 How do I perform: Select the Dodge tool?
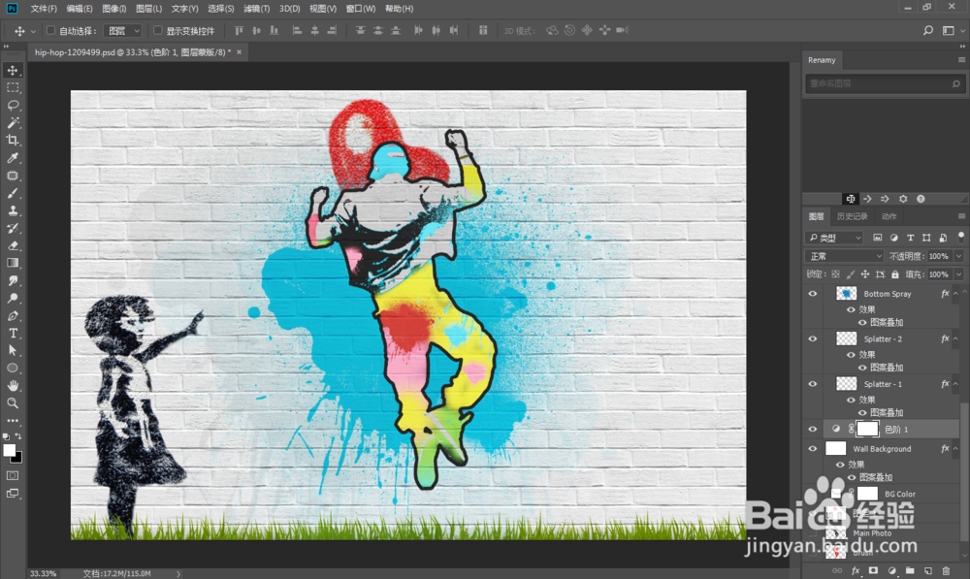point(13,298)
